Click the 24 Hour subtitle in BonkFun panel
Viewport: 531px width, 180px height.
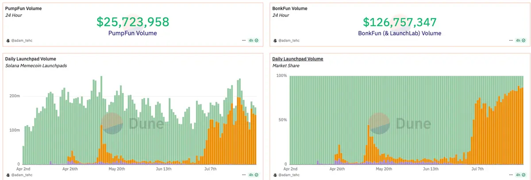pyautogui.click(x=281, y=15)
